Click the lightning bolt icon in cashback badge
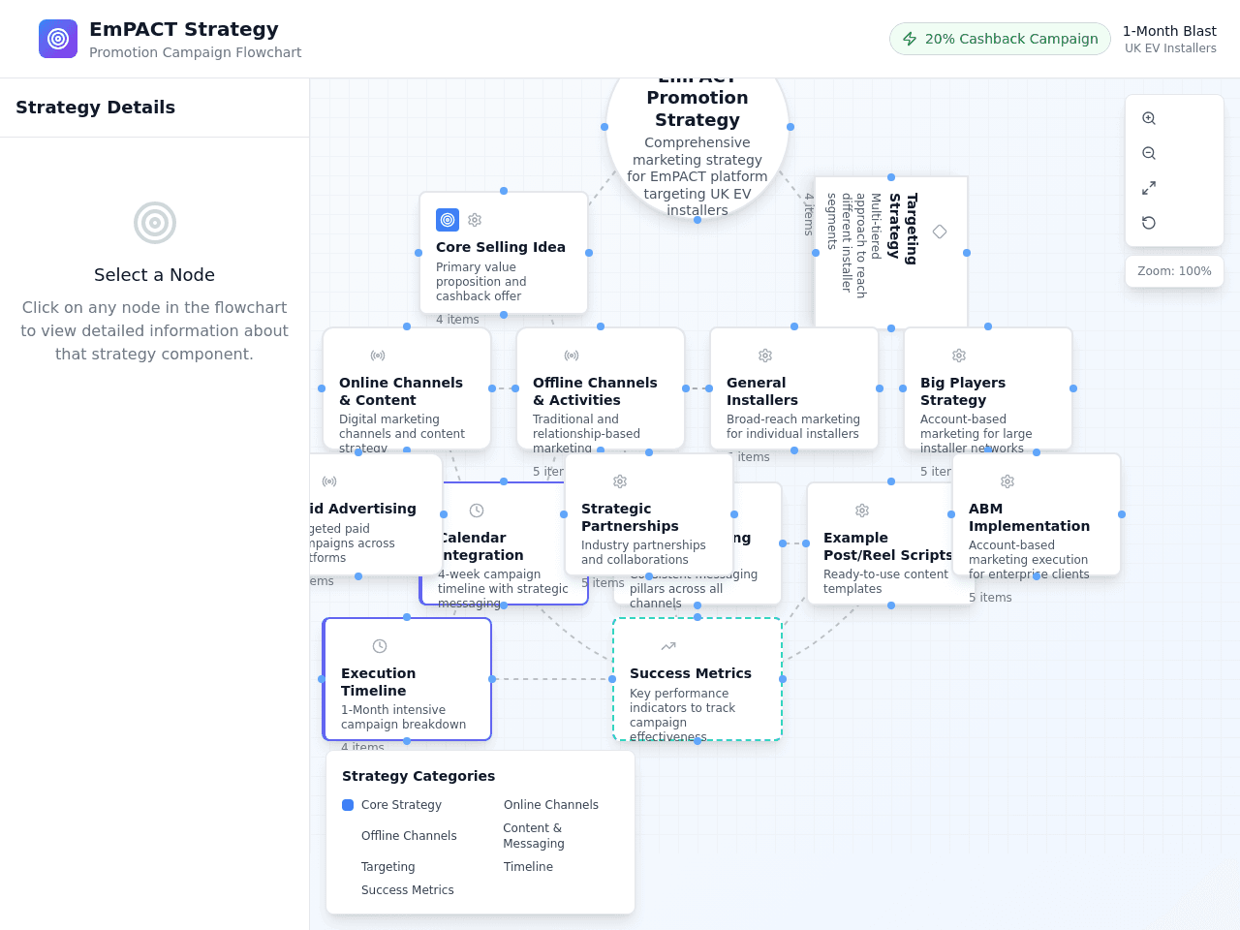 coord(910,39)
